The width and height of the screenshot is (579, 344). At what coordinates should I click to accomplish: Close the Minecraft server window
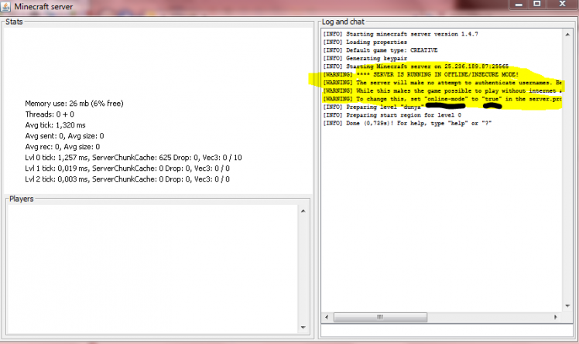[562, 5]
